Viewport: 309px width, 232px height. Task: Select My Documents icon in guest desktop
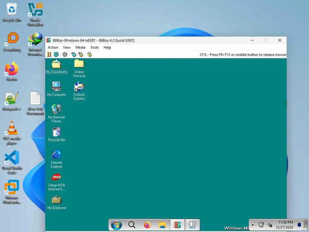tap(56, 67)
